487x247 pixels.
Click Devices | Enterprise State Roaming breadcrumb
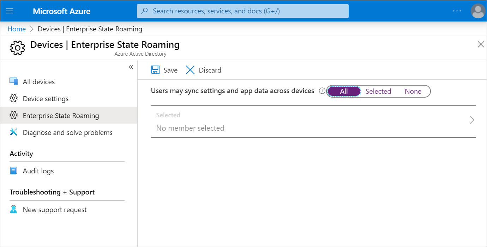coord(90,29)
